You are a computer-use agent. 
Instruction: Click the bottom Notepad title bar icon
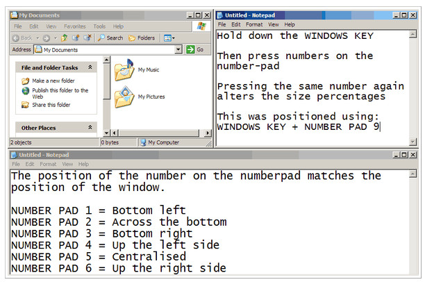click(14, 155)
